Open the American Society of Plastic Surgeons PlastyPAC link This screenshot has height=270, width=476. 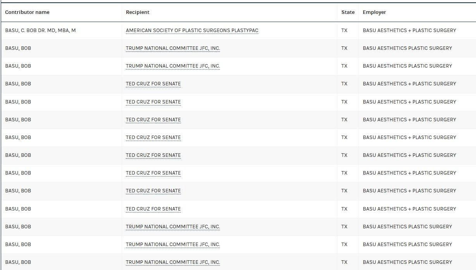pos(192,30)
